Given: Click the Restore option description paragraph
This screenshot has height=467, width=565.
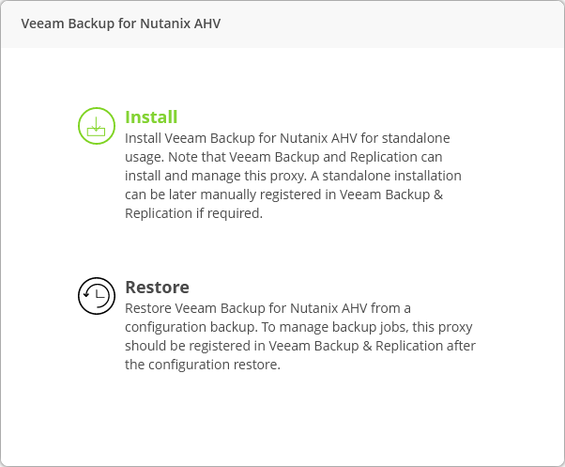Looking at the screenshot, I should 299,335.
